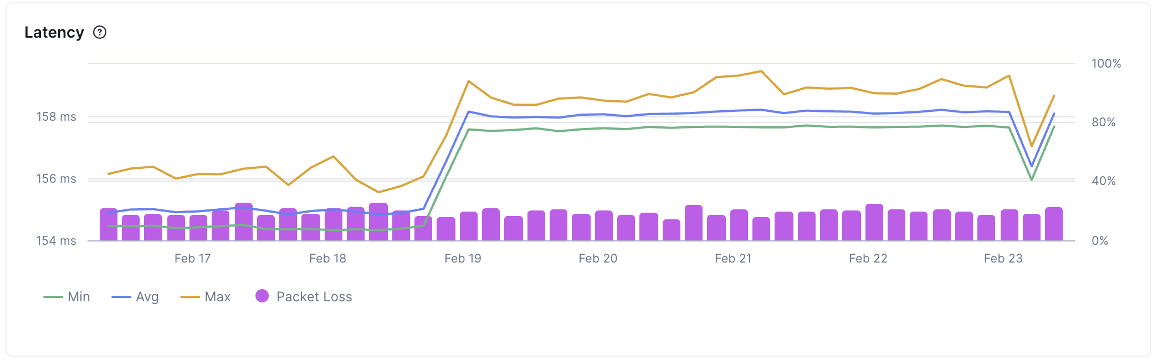Click the Latency chart title
The image size is (1158, 360).
[x=54, y=33]
